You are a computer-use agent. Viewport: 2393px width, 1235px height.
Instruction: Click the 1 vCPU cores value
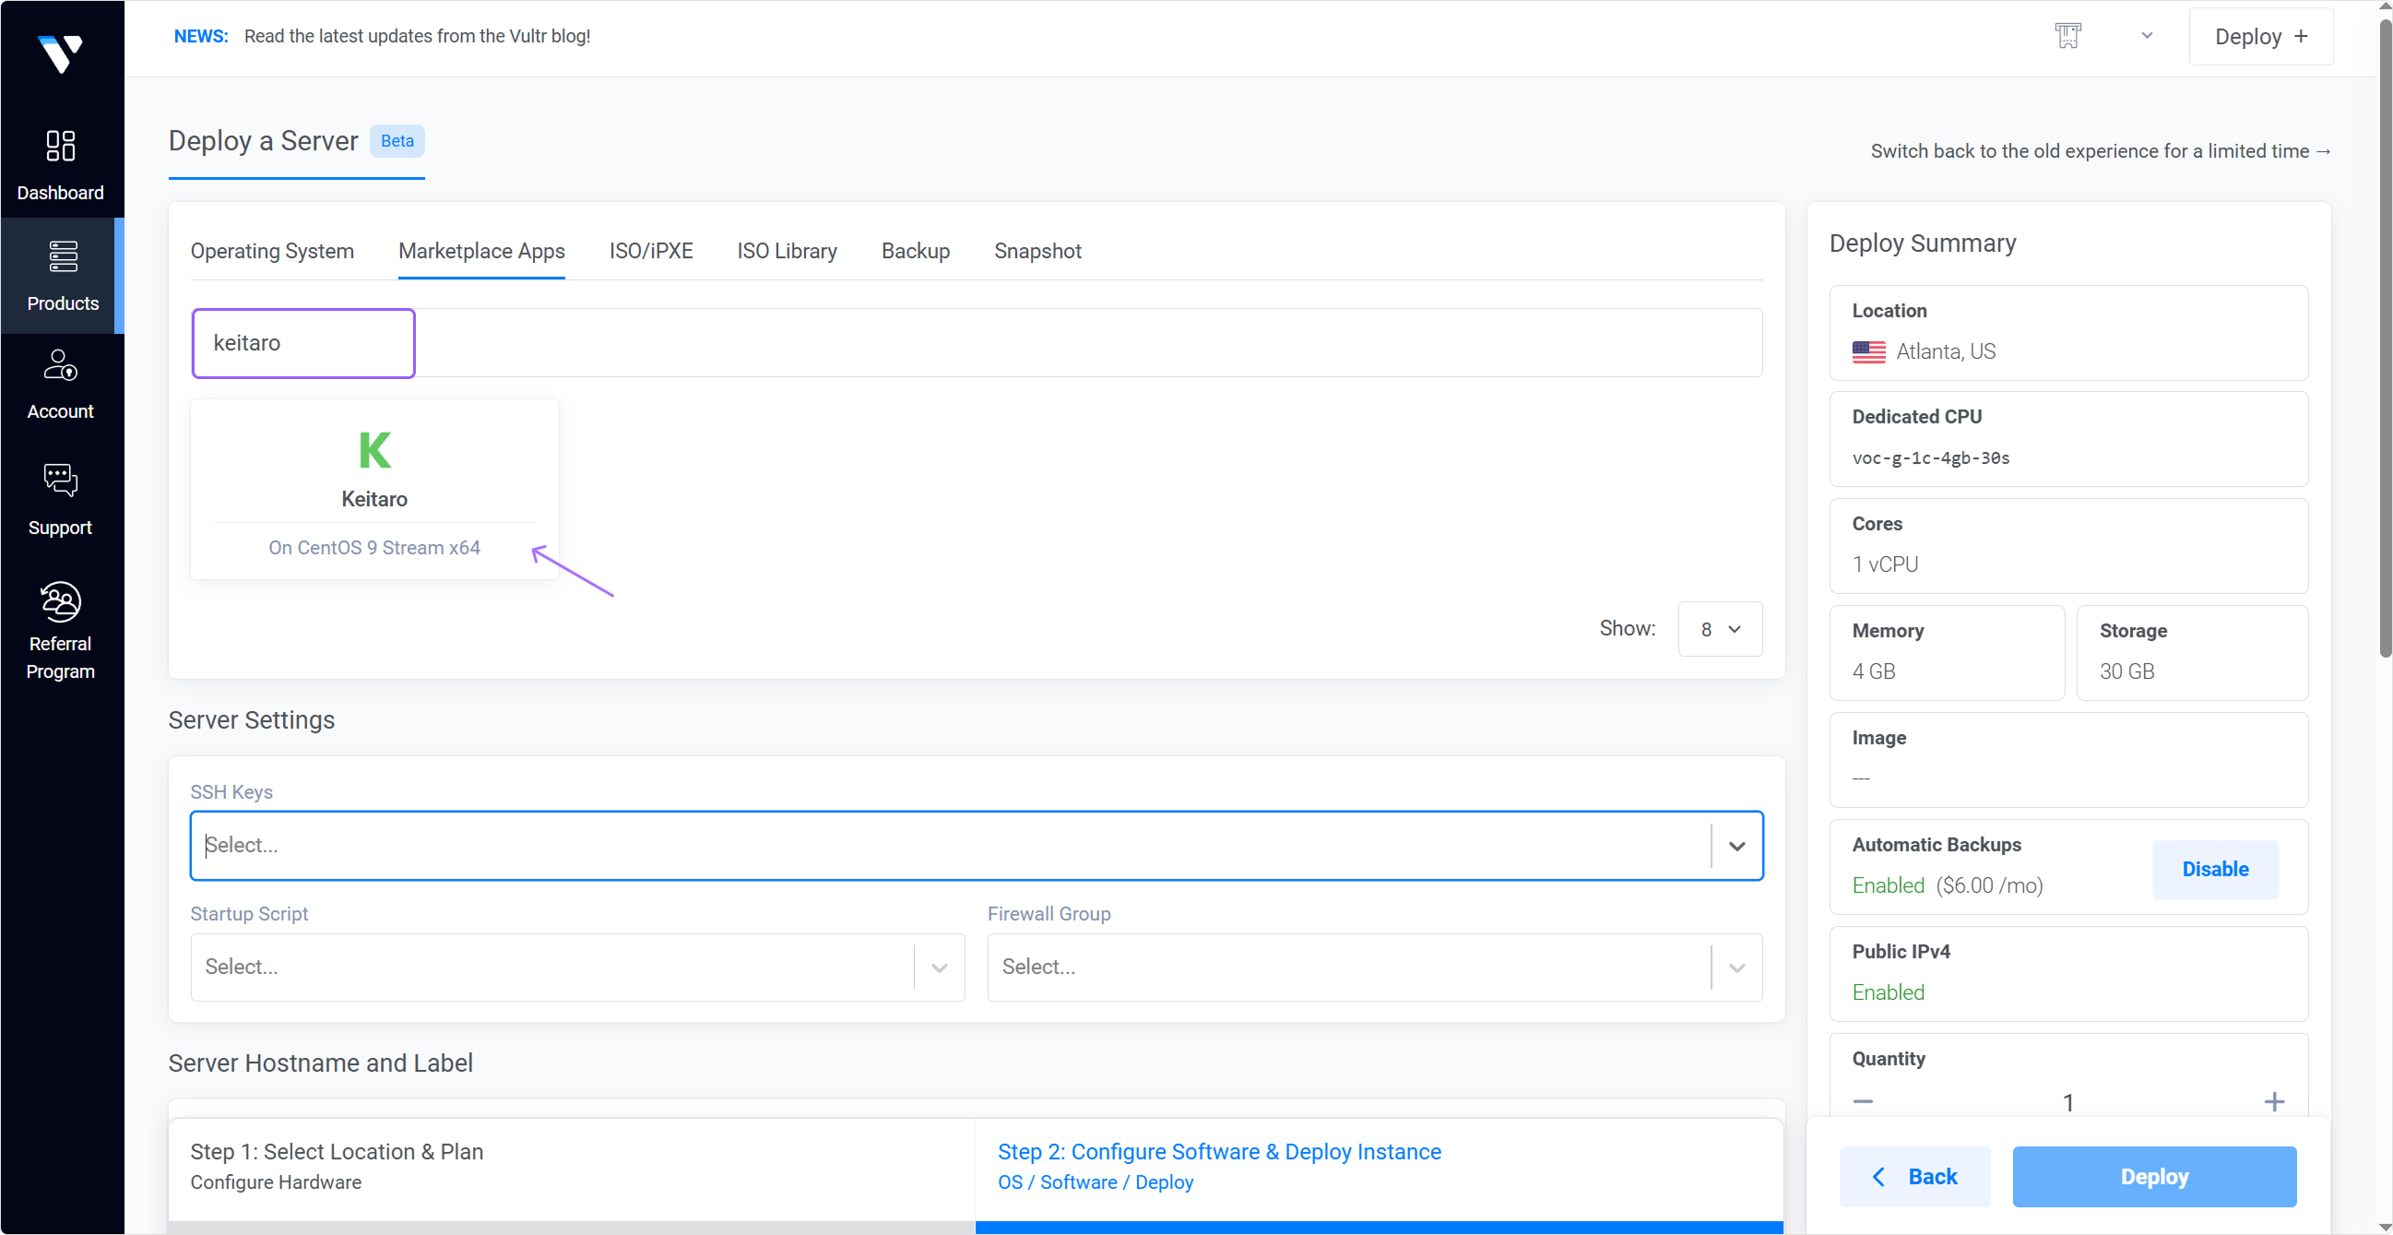pyautogui.click(x=1885, y=565)
